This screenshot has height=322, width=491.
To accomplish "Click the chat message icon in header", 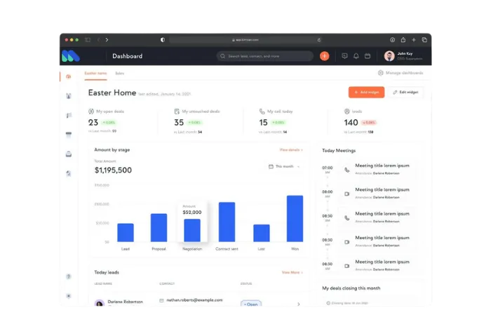I will point(344,56).
